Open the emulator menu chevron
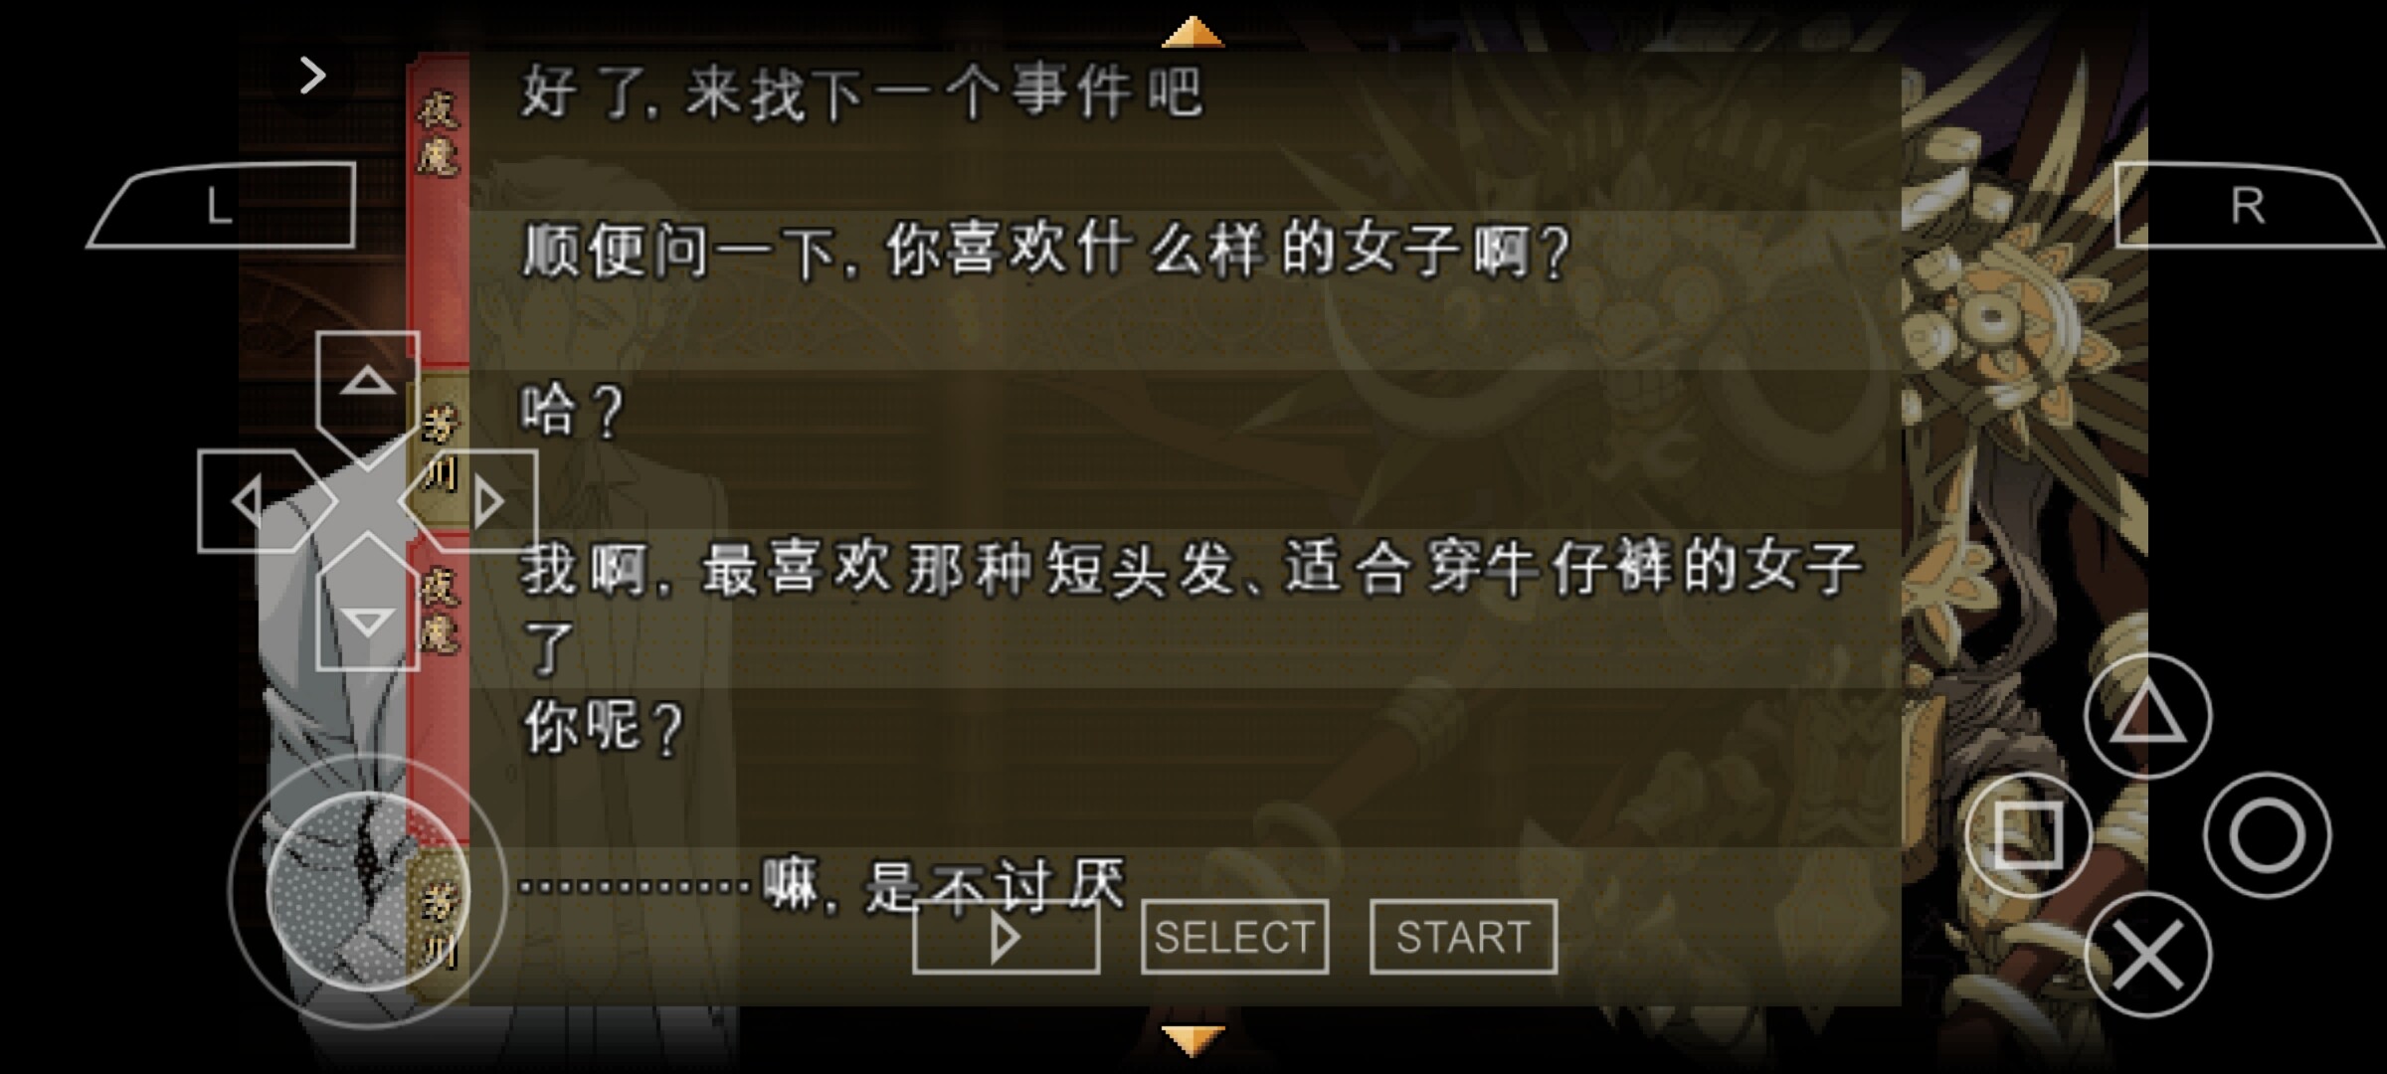Screen dimensions: 2387x1074 tap(312, 76)
